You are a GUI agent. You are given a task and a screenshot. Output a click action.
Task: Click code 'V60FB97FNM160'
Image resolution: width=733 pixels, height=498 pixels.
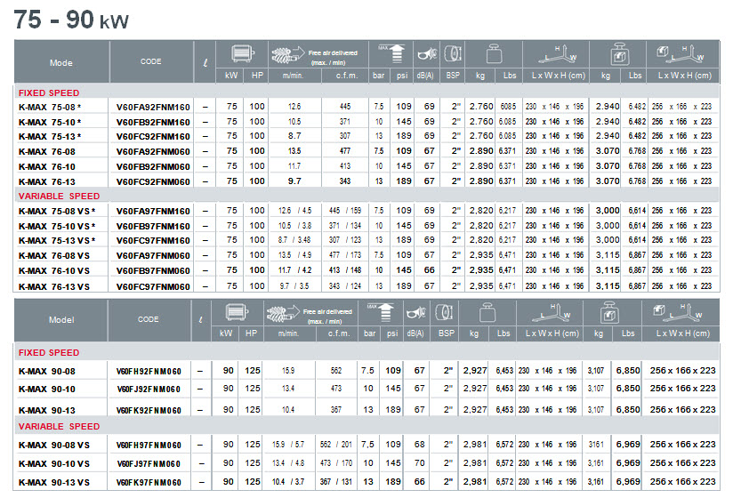(x=153, y=226)
